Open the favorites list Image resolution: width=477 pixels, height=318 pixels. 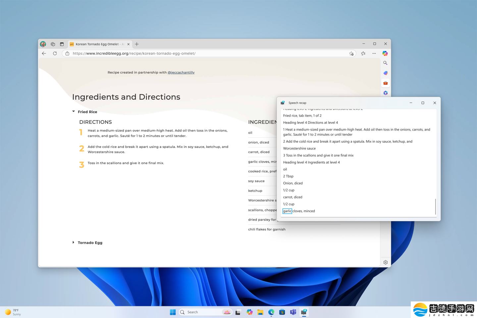363,53
